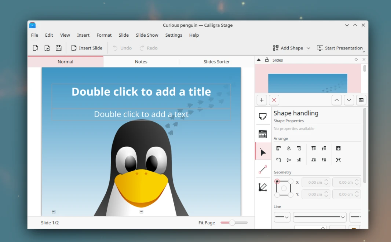391x242 pixels.
Task: Click the Ungroup shapes icon
Action: click(339, 160)
